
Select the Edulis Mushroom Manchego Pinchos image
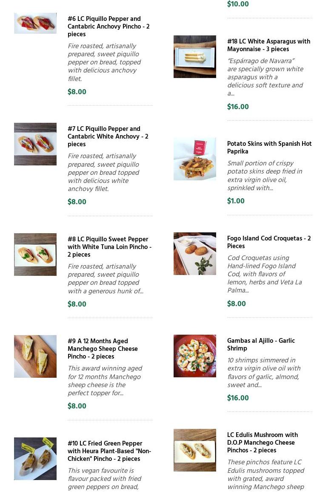195,450
